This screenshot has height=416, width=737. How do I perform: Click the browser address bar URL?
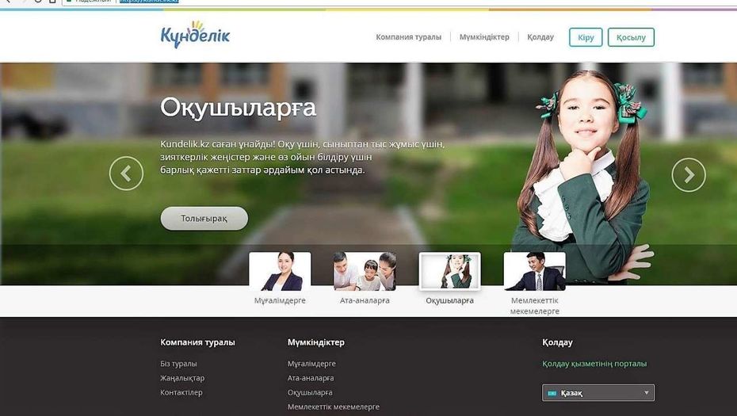coord(149,2)
